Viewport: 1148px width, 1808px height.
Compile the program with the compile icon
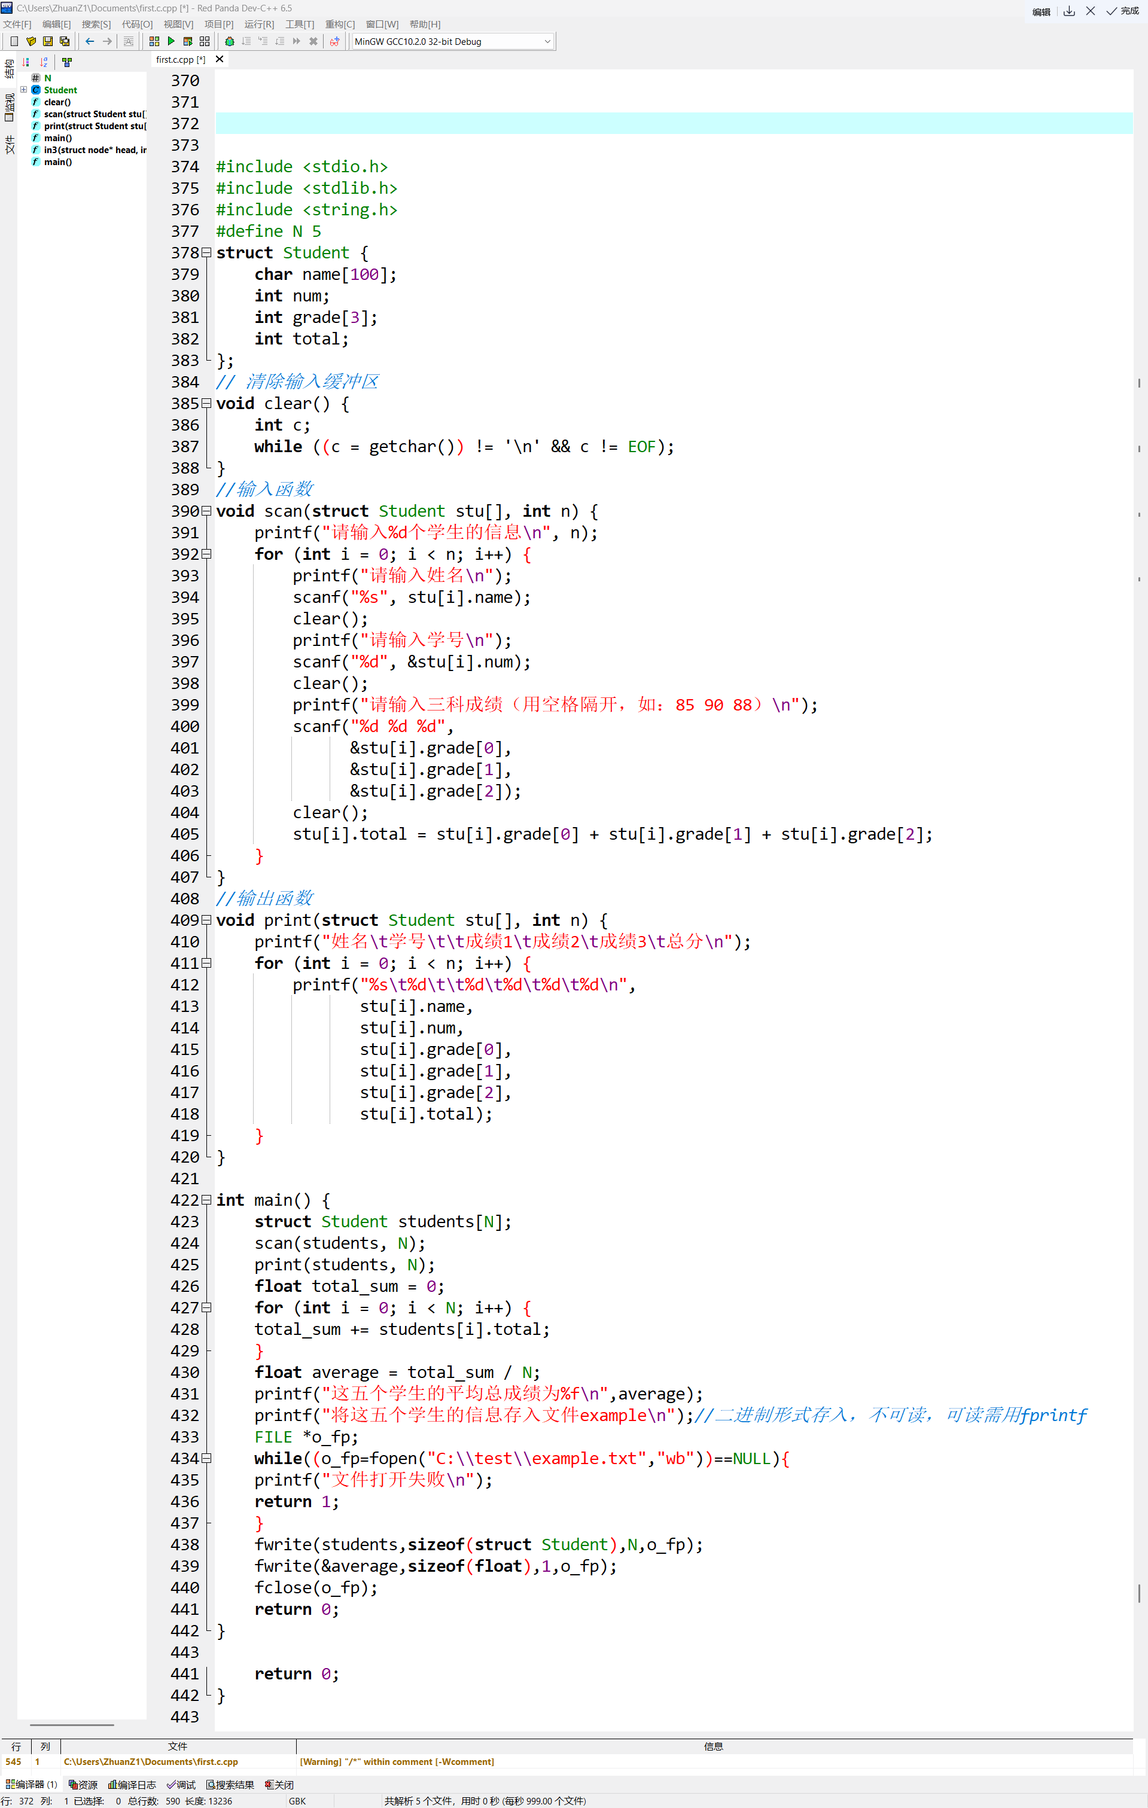154,41
